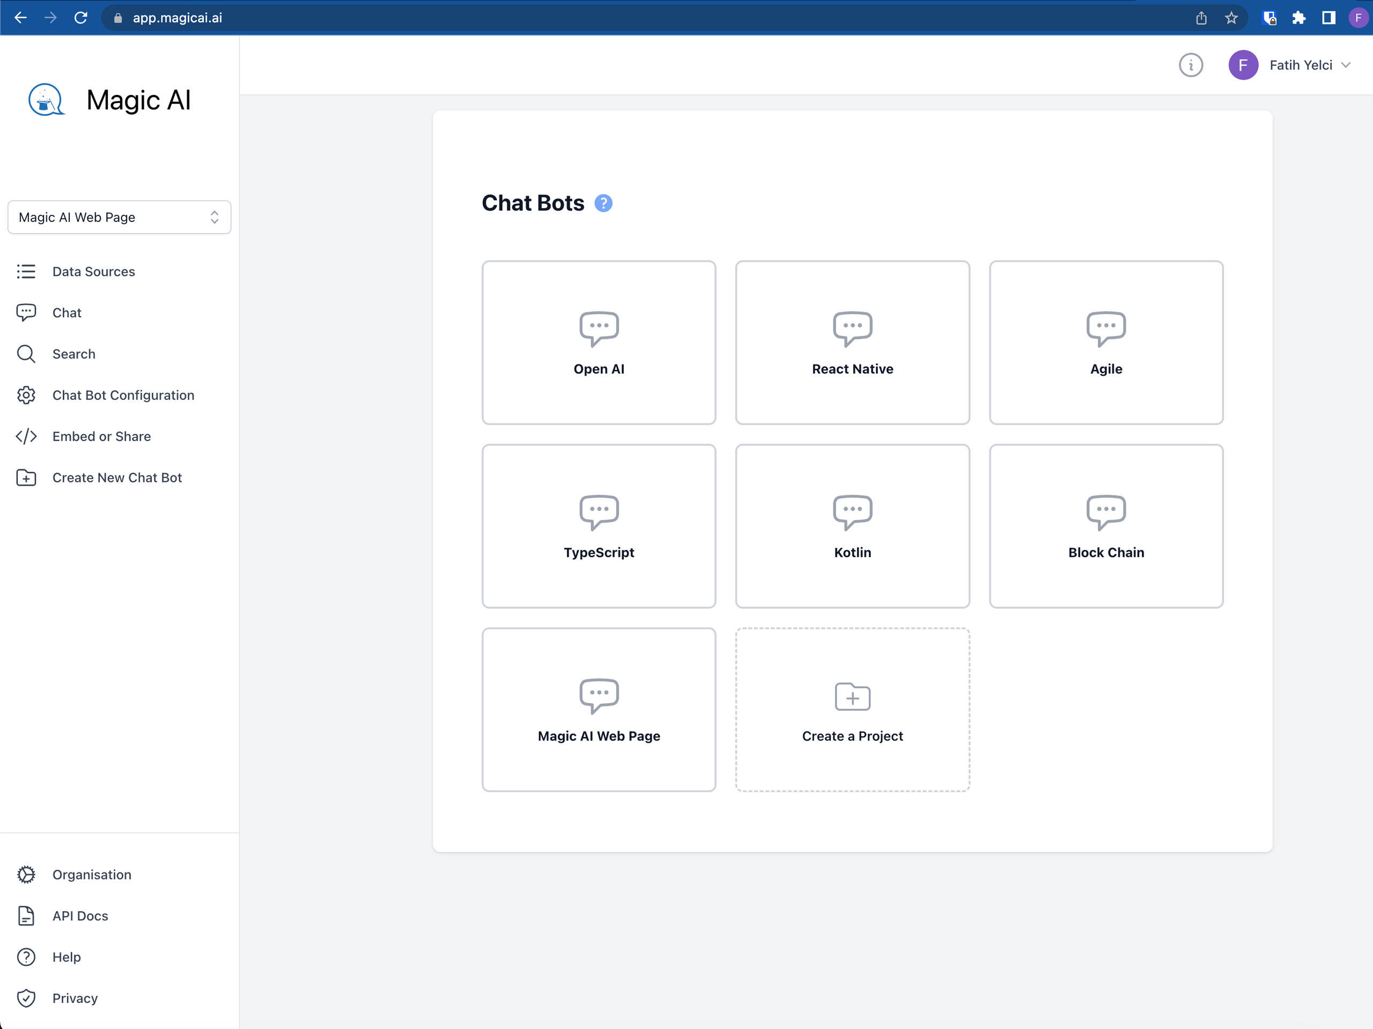Open the Block Chain chat bot label
The width and height of the screenshot is (1373, 1029).
(1106, 553)
